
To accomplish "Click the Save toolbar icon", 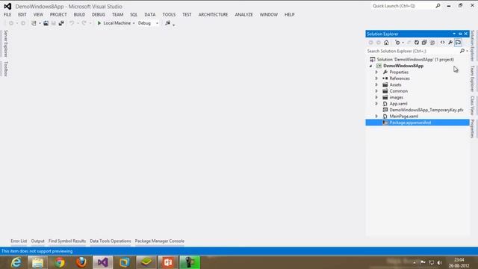I will coord(54,23).
